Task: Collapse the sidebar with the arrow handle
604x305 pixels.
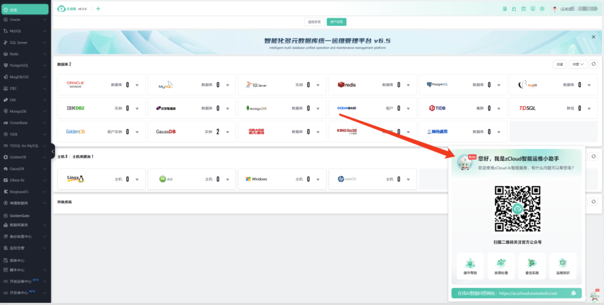Action: (x=53, y=151)
